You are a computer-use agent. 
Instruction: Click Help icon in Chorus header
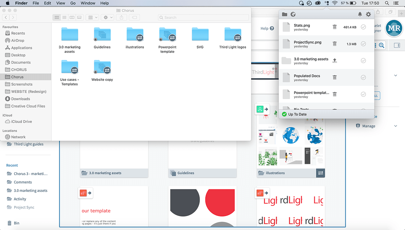[272, 28]
